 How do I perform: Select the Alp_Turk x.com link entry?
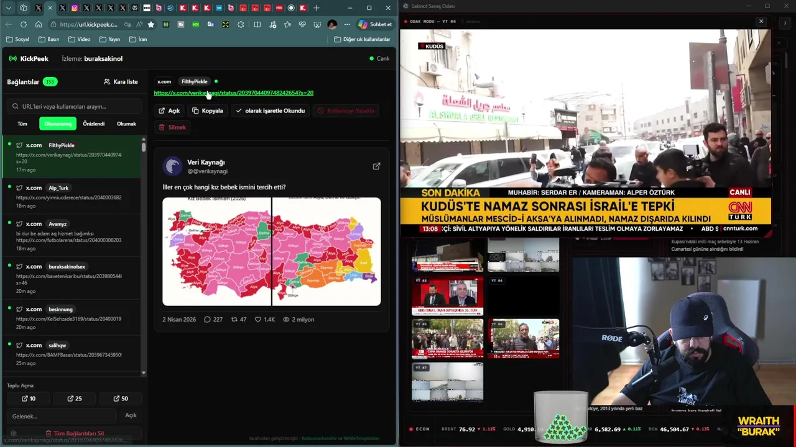coord(72,196)
